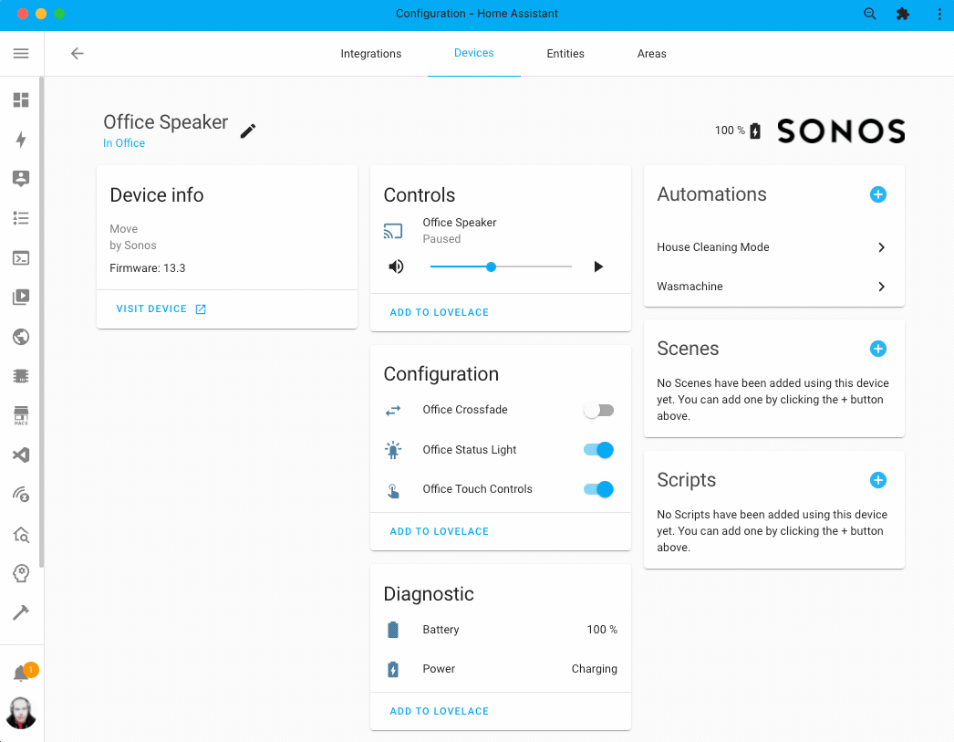Open the Media browser sidebar icon
Image resolution: width=954 pixels, height=742 pixels.
click(x=21, y=297)
